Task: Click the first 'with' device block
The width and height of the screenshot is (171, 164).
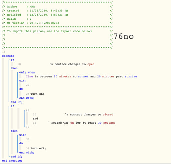Action: click(23, 81)
